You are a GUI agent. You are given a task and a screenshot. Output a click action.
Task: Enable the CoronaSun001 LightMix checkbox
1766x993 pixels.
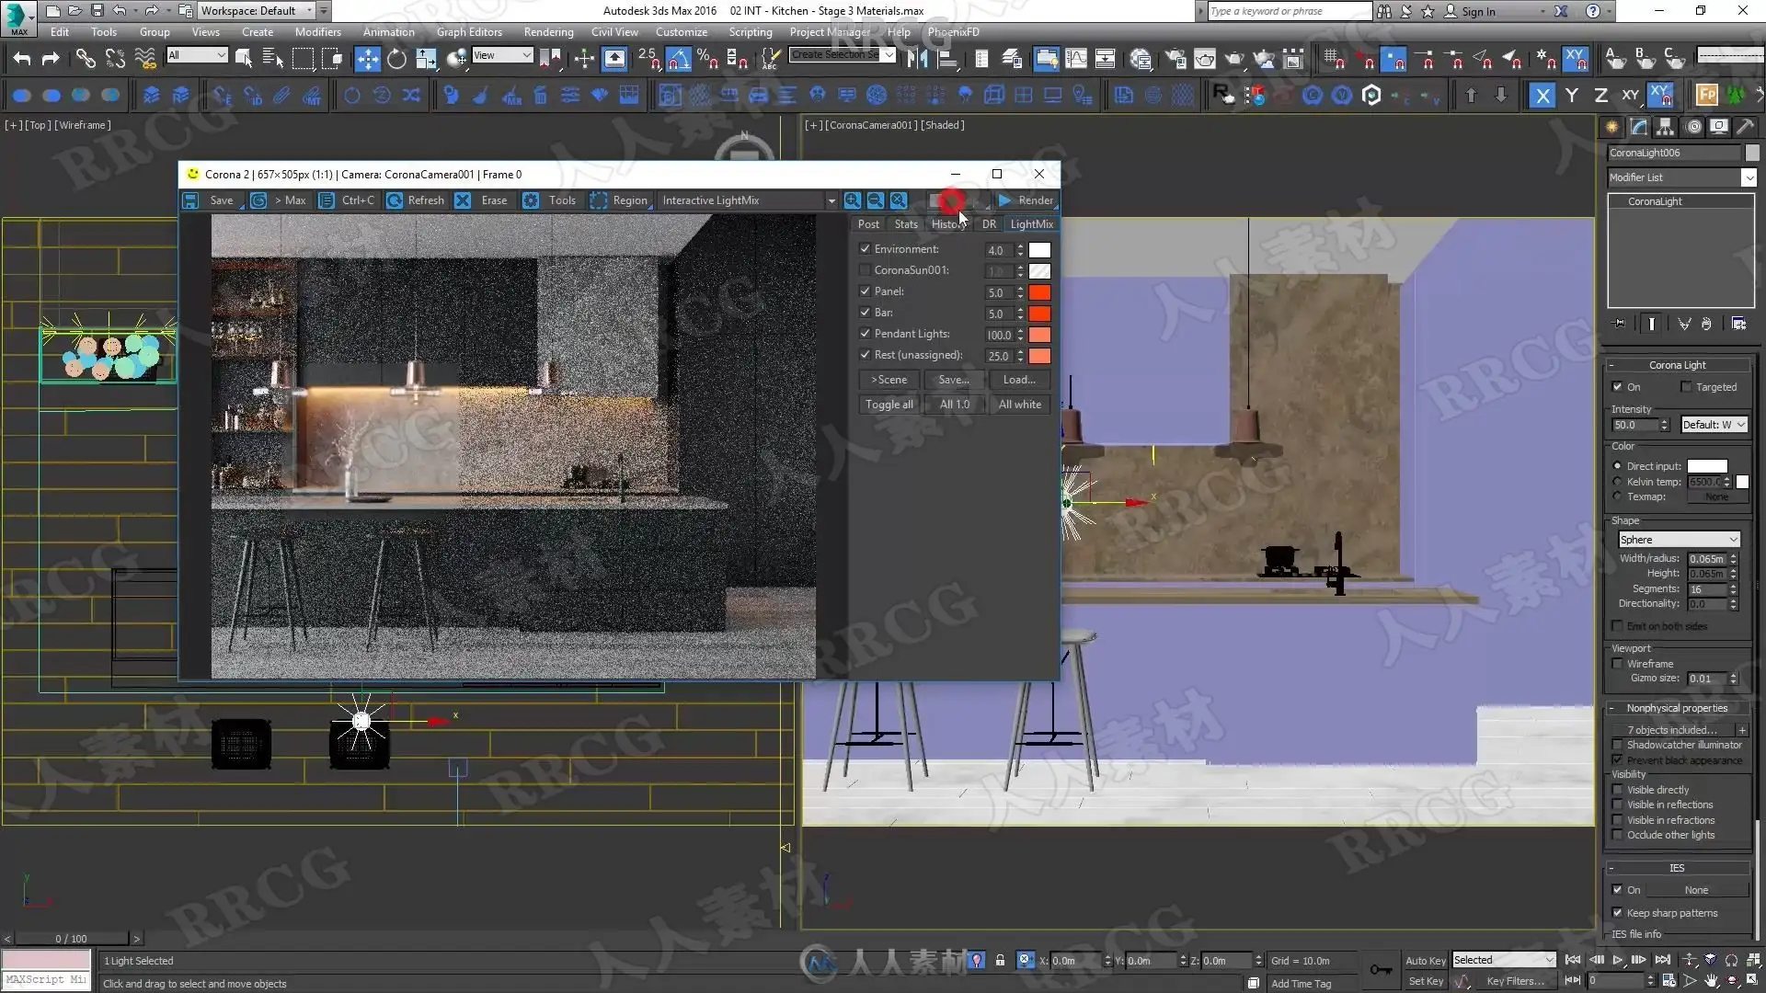coord(865,270)
